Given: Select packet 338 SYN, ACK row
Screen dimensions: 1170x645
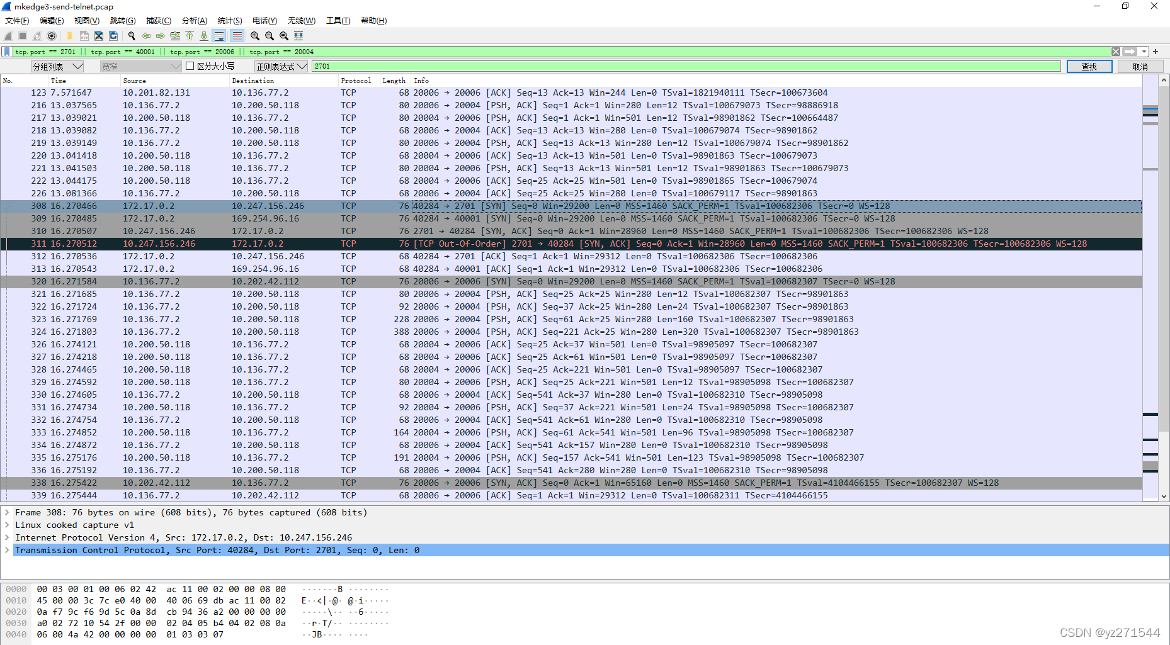Looking at the screenshot, I should tap(571, 483).
